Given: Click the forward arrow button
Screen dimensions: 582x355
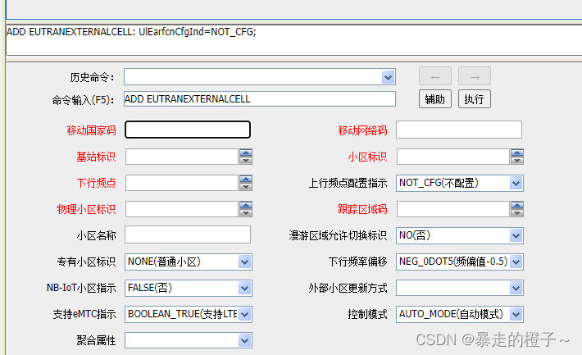Looking at the screenshot, I should click(x=475, y=76).
